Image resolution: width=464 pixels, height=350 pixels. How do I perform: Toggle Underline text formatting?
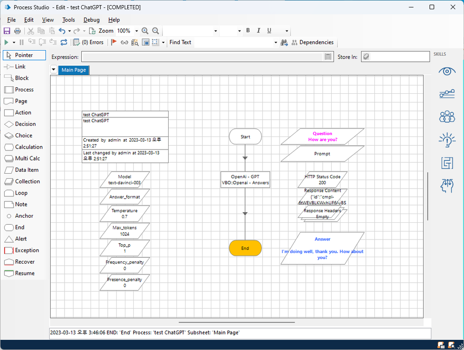point(269,31)
